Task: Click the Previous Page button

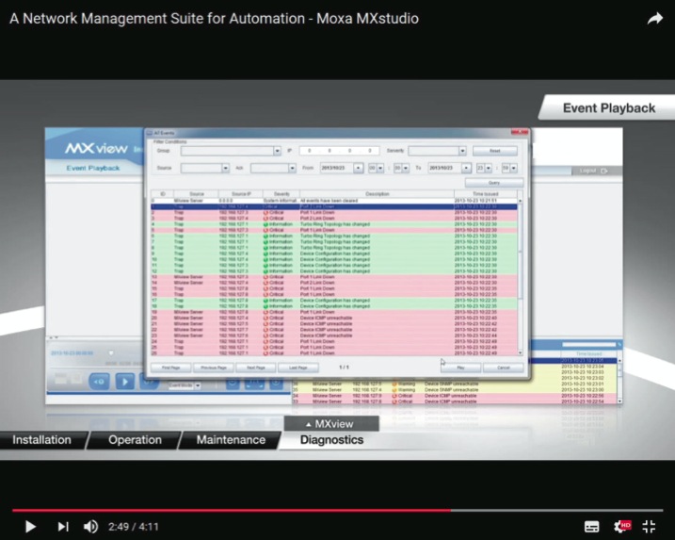Action: (214, 368)
